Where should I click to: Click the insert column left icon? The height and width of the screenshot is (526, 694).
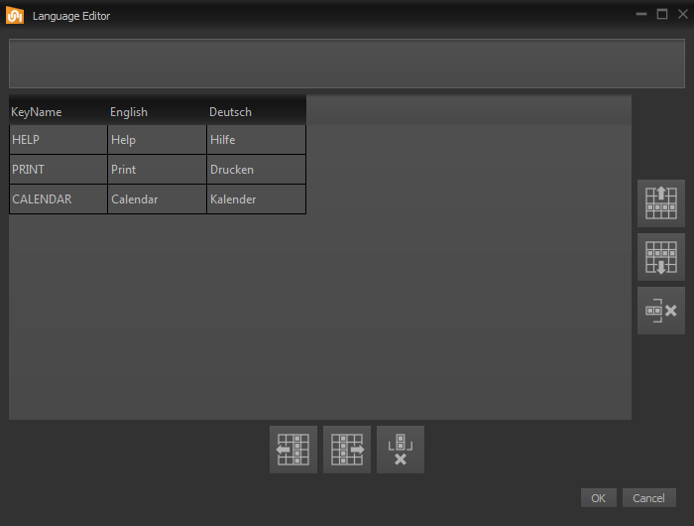(293, 450)
